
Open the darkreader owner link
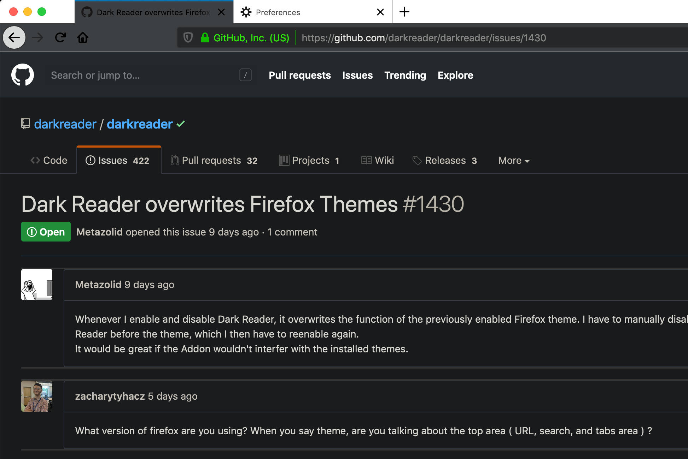[x=65, y=124]
